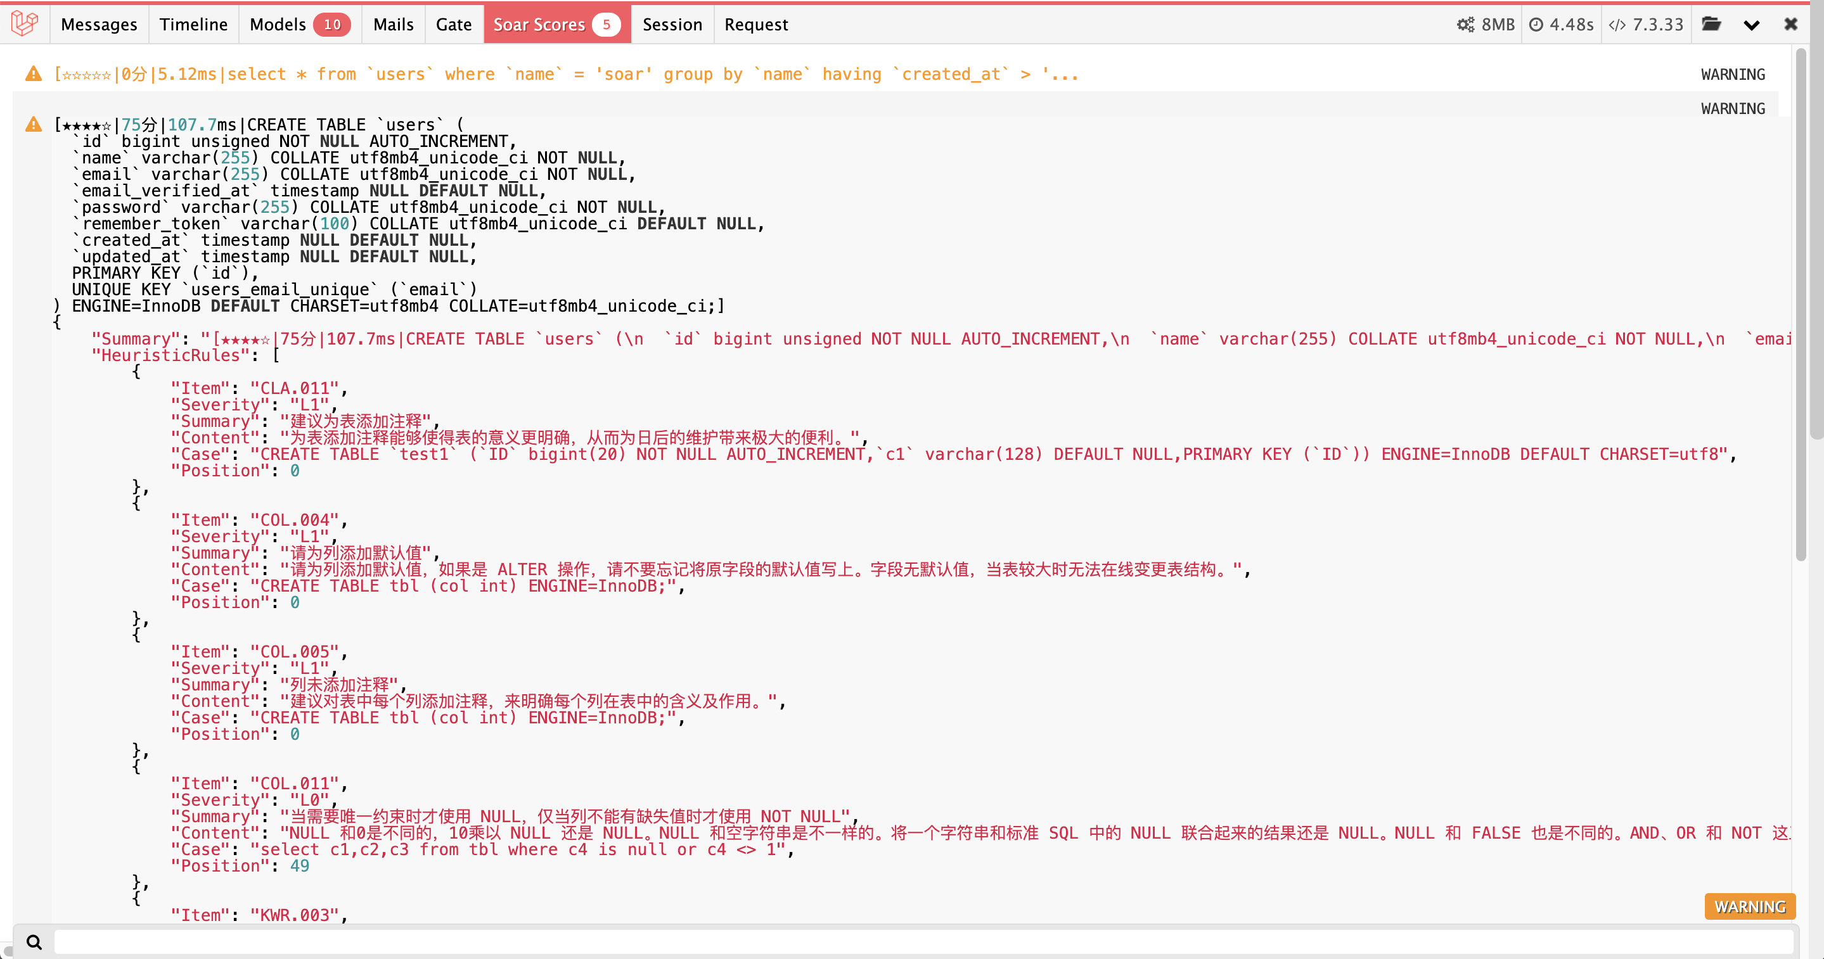Screen dimensions: 1824x959
Task: Click the search filter input field
Action: [x=920, y=941]
